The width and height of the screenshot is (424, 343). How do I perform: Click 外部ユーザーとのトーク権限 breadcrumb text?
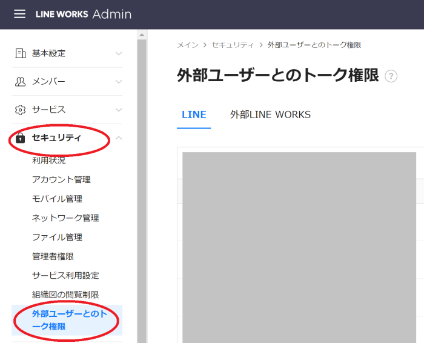click(x=314, y=45)
